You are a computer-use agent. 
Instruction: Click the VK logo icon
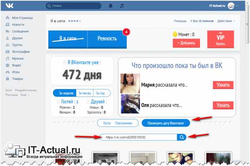tap(10, 6)
